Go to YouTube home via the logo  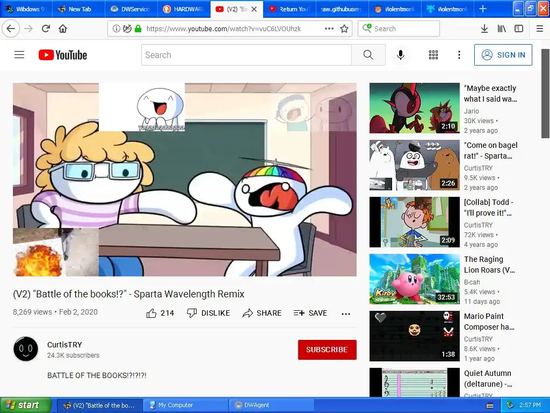tap(63, 55)
